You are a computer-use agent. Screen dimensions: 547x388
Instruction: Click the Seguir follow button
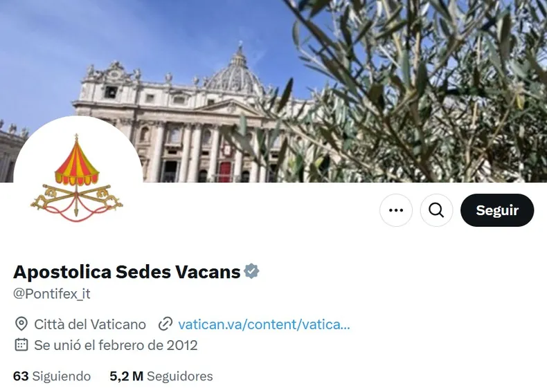pyautogui.click(x=497, y=210)
